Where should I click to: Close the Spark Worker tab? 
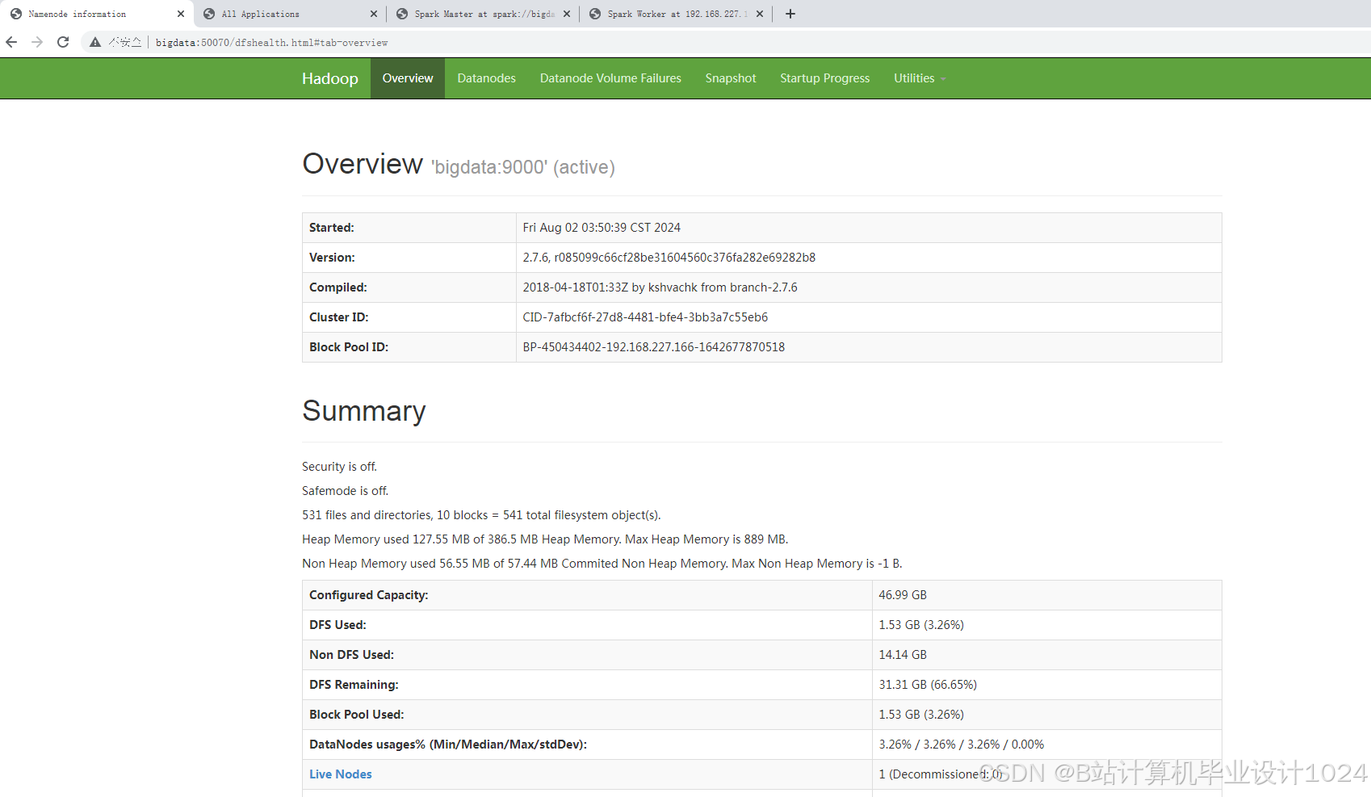pos(760,14)
